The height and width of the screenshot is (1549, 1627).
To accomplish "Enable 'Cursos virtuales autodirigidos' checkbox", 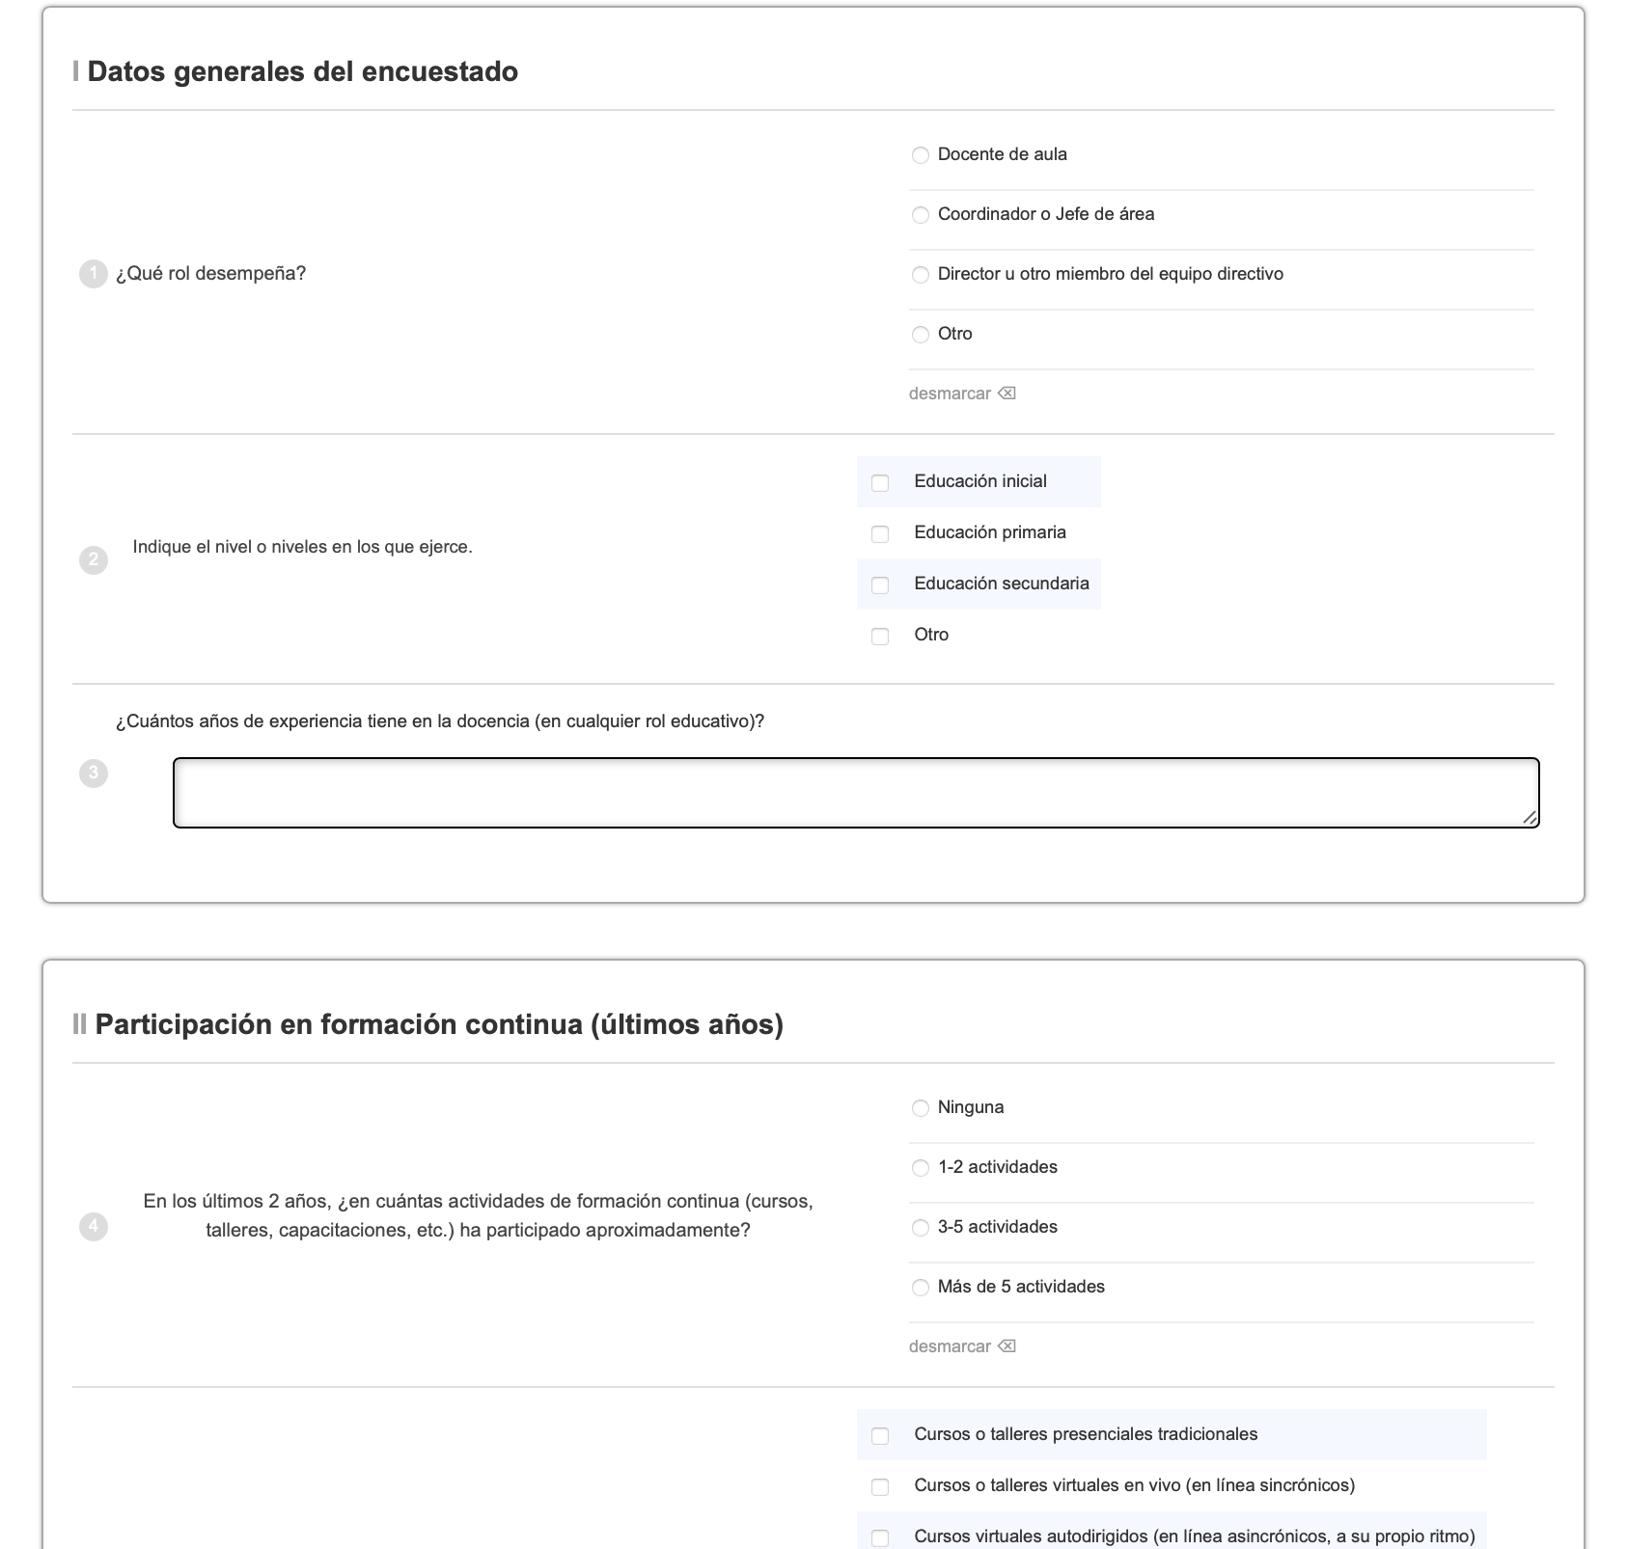I will (880, 1538).
